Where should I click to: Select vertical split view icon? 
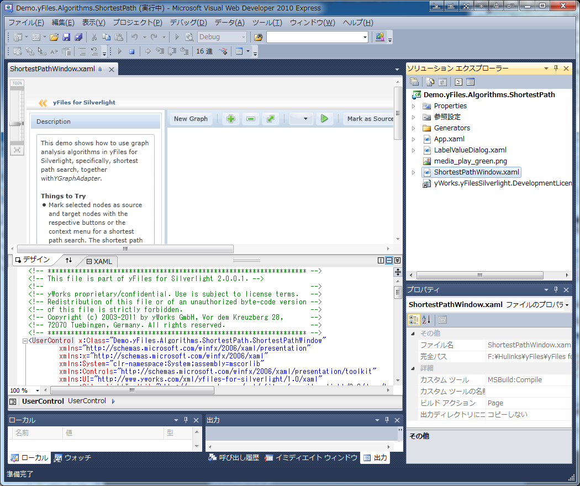click(x=381, y=260)
